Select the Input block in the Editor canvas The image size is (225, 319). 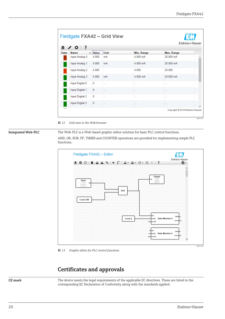(83, 183)
